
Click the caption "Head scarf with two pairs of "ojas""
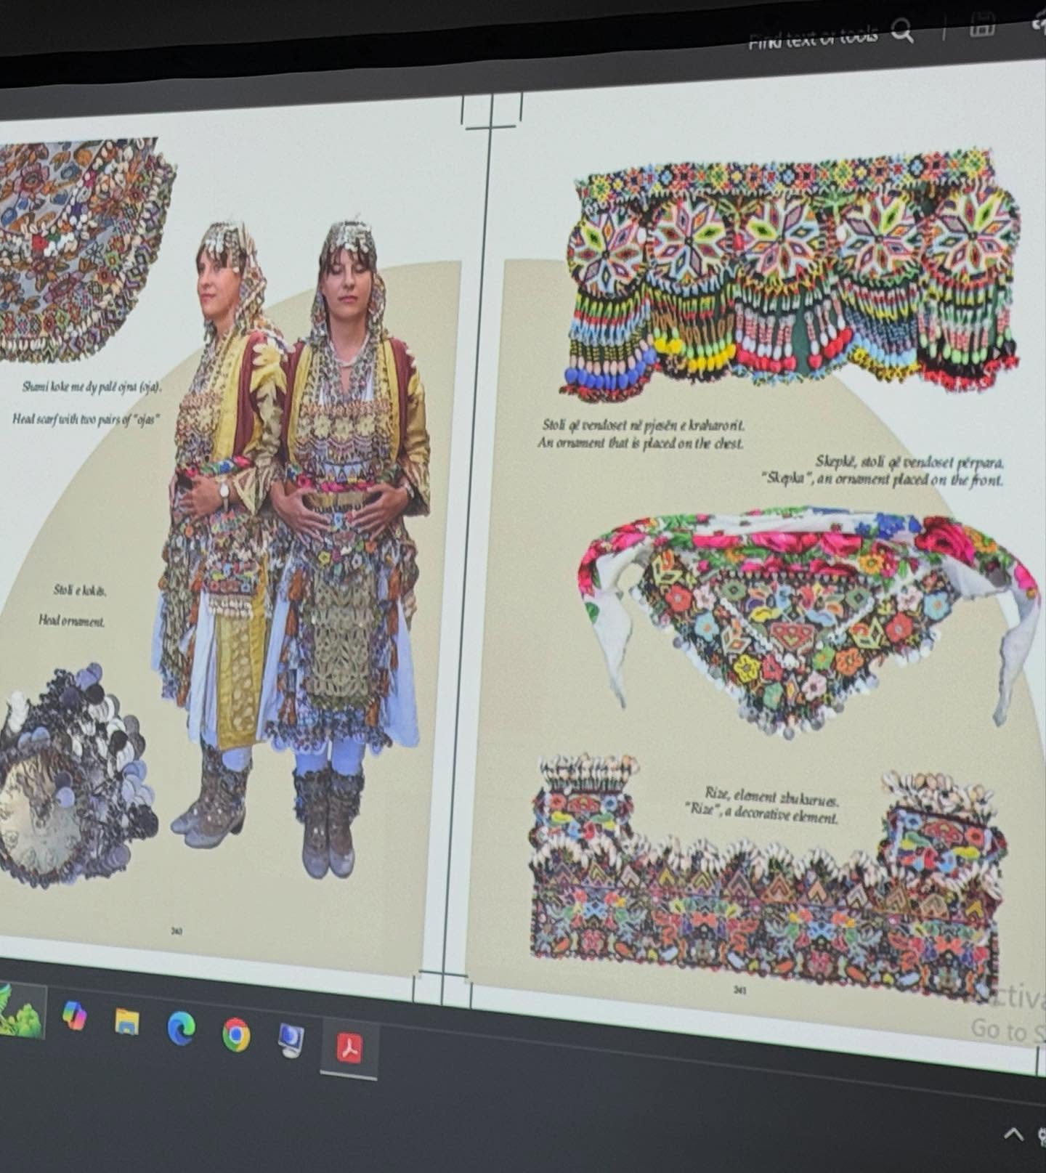coord(85,419)
